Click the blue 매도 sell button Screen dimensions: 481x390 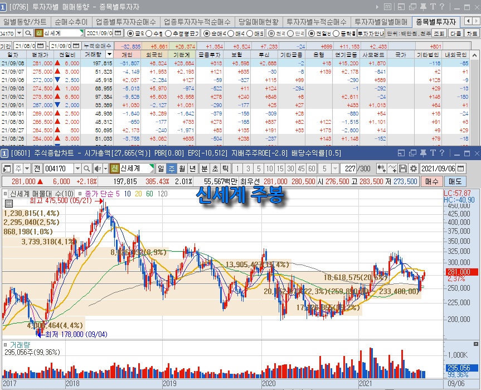pos(455,181)
